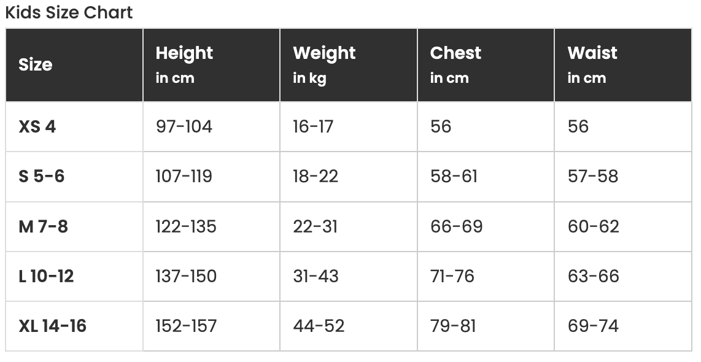Select the Size column header
The height and width of the screenshot is (362, 701).
[x=36, y=64]
